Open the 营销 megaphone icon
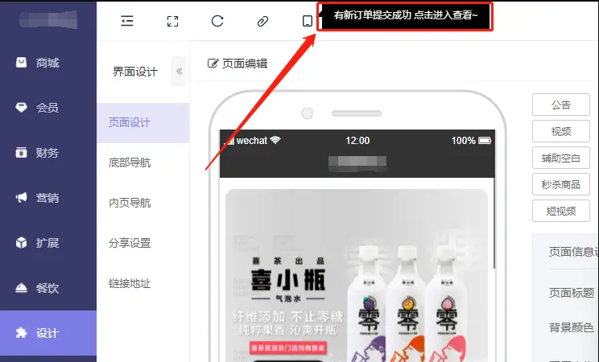 (x=22, y=197)
